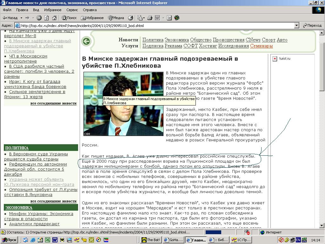Follow the Семинары link
The image size is (325, 244).
(x=261, y=46)
